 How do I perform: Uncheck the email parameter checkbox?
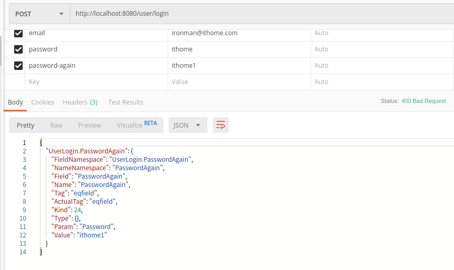click(x=18, y=33)
